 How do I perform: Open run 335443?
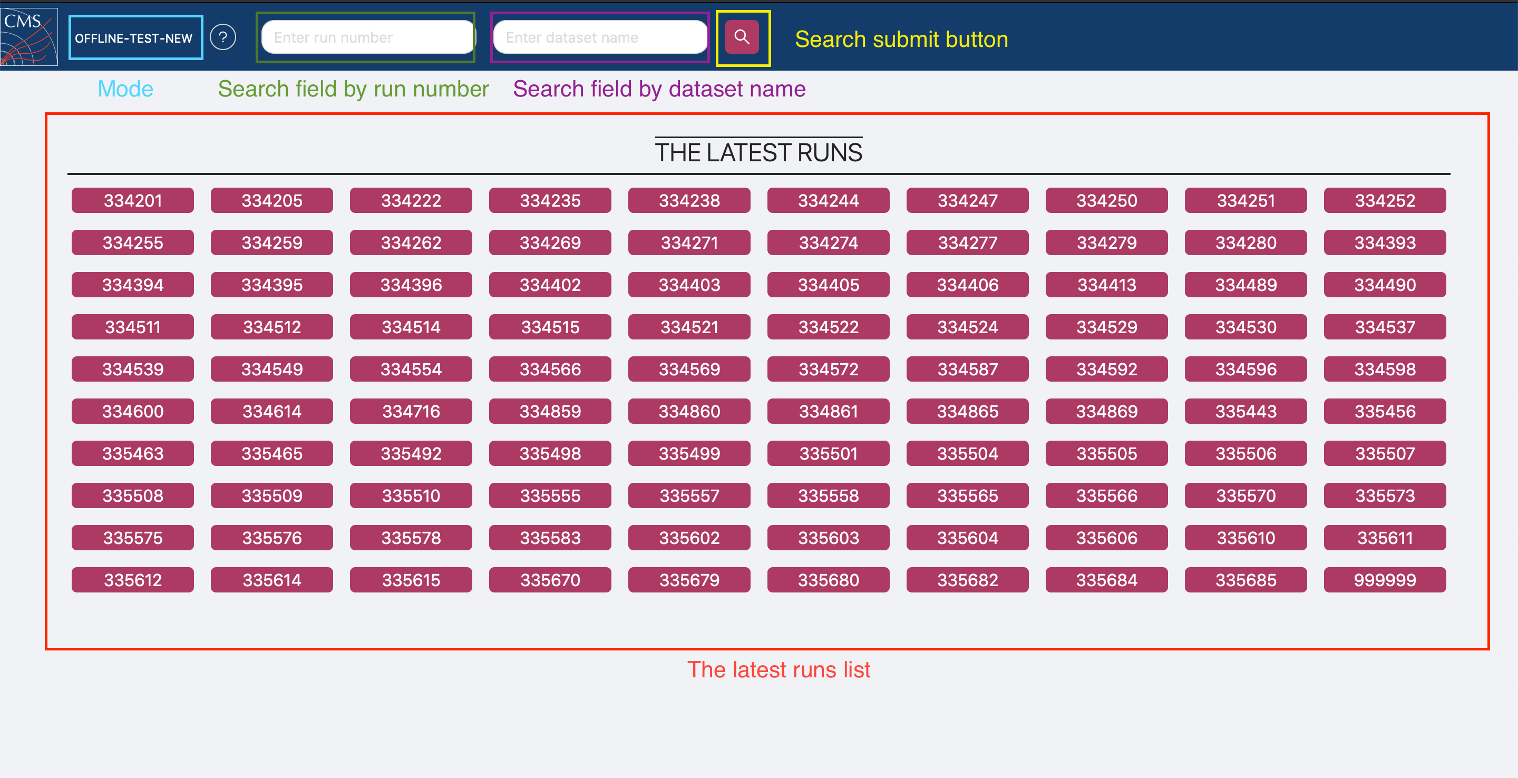point(1245,411)
